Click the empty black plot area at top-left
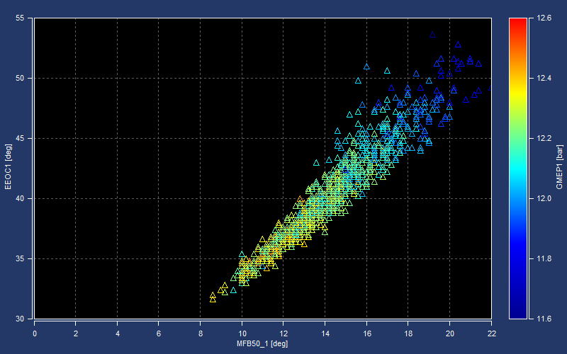The image size is (567, 354). (106, 71)
